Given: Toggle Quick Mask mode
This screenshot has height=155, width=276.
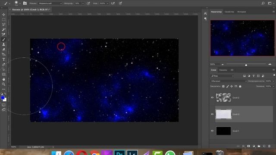Looking at the screenshot, I should click(3, 105).
